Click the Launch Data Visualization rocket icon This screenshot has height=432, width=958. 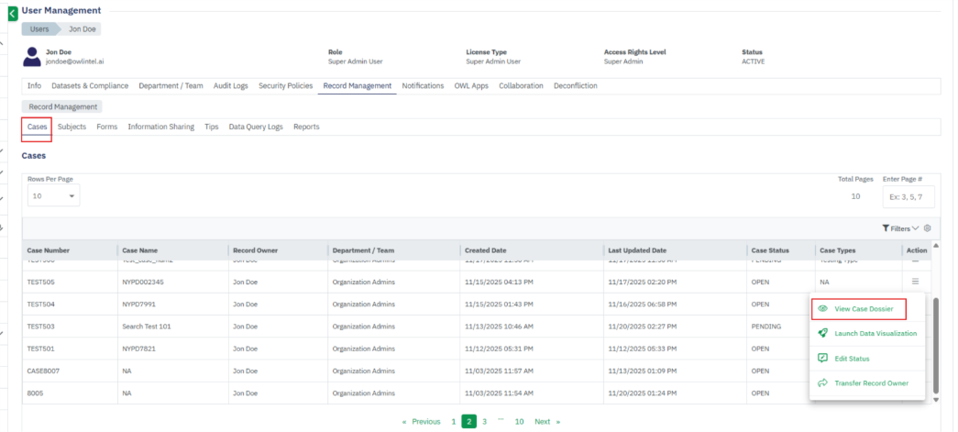tap(823, 334)
